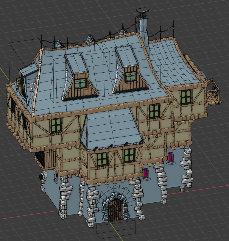Select the left green window of the front bay
Viewport: 229px width, 241px height.
(x=102, y=159)
